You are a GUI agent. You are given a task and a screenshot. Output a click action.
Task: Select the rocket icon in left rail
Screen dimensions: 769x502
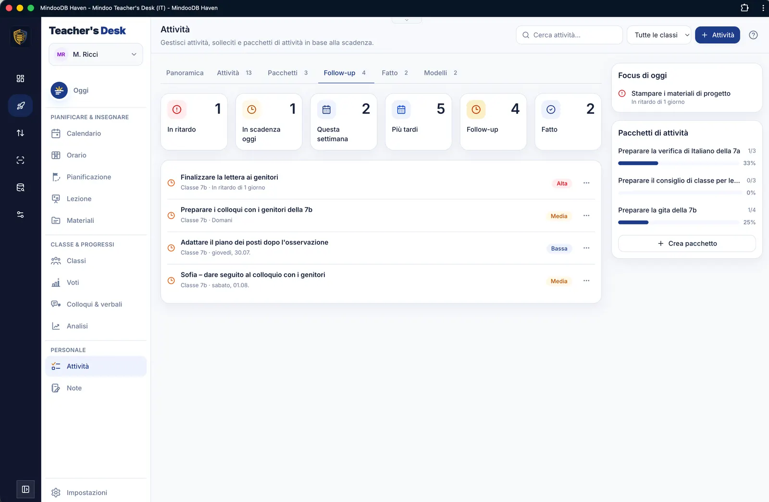20,106
